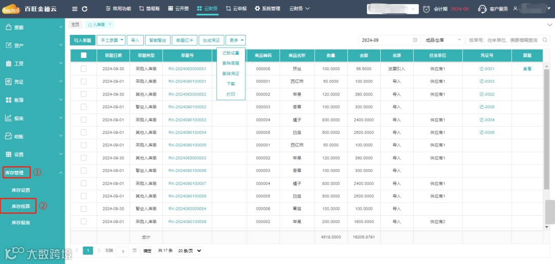Click the 引入单据 button
Viewport: 555px width, 264px height.
(82, 40)
